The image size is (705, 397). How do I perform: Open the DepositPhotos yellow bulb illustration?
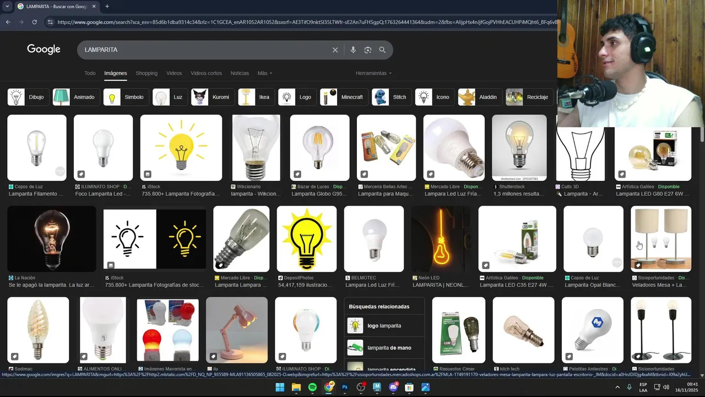click(307, 239)
